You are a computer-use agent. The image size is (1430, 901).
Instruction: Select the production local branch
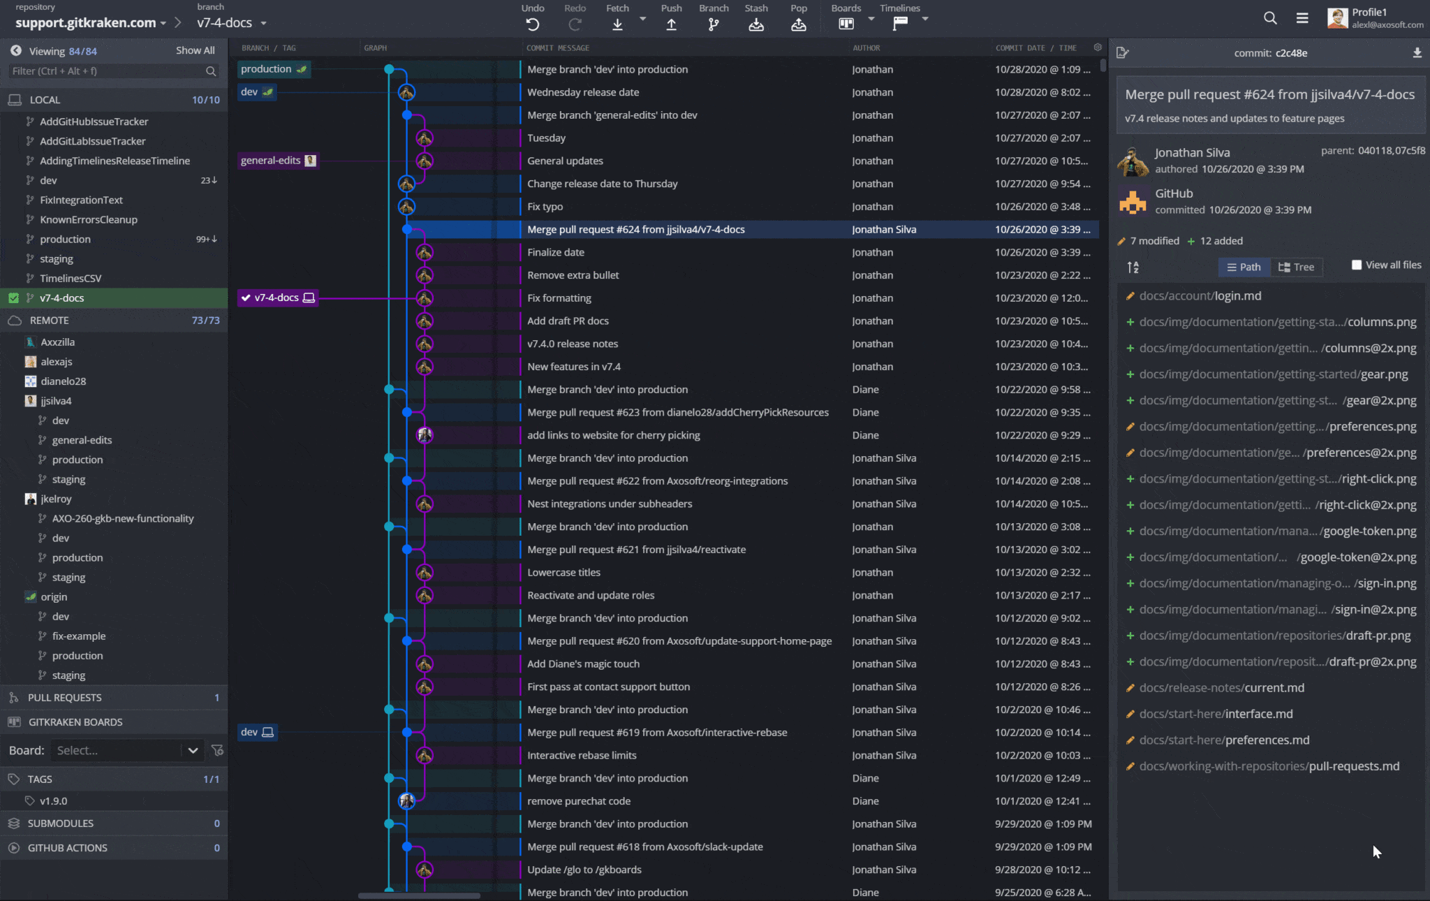(114, 239)
